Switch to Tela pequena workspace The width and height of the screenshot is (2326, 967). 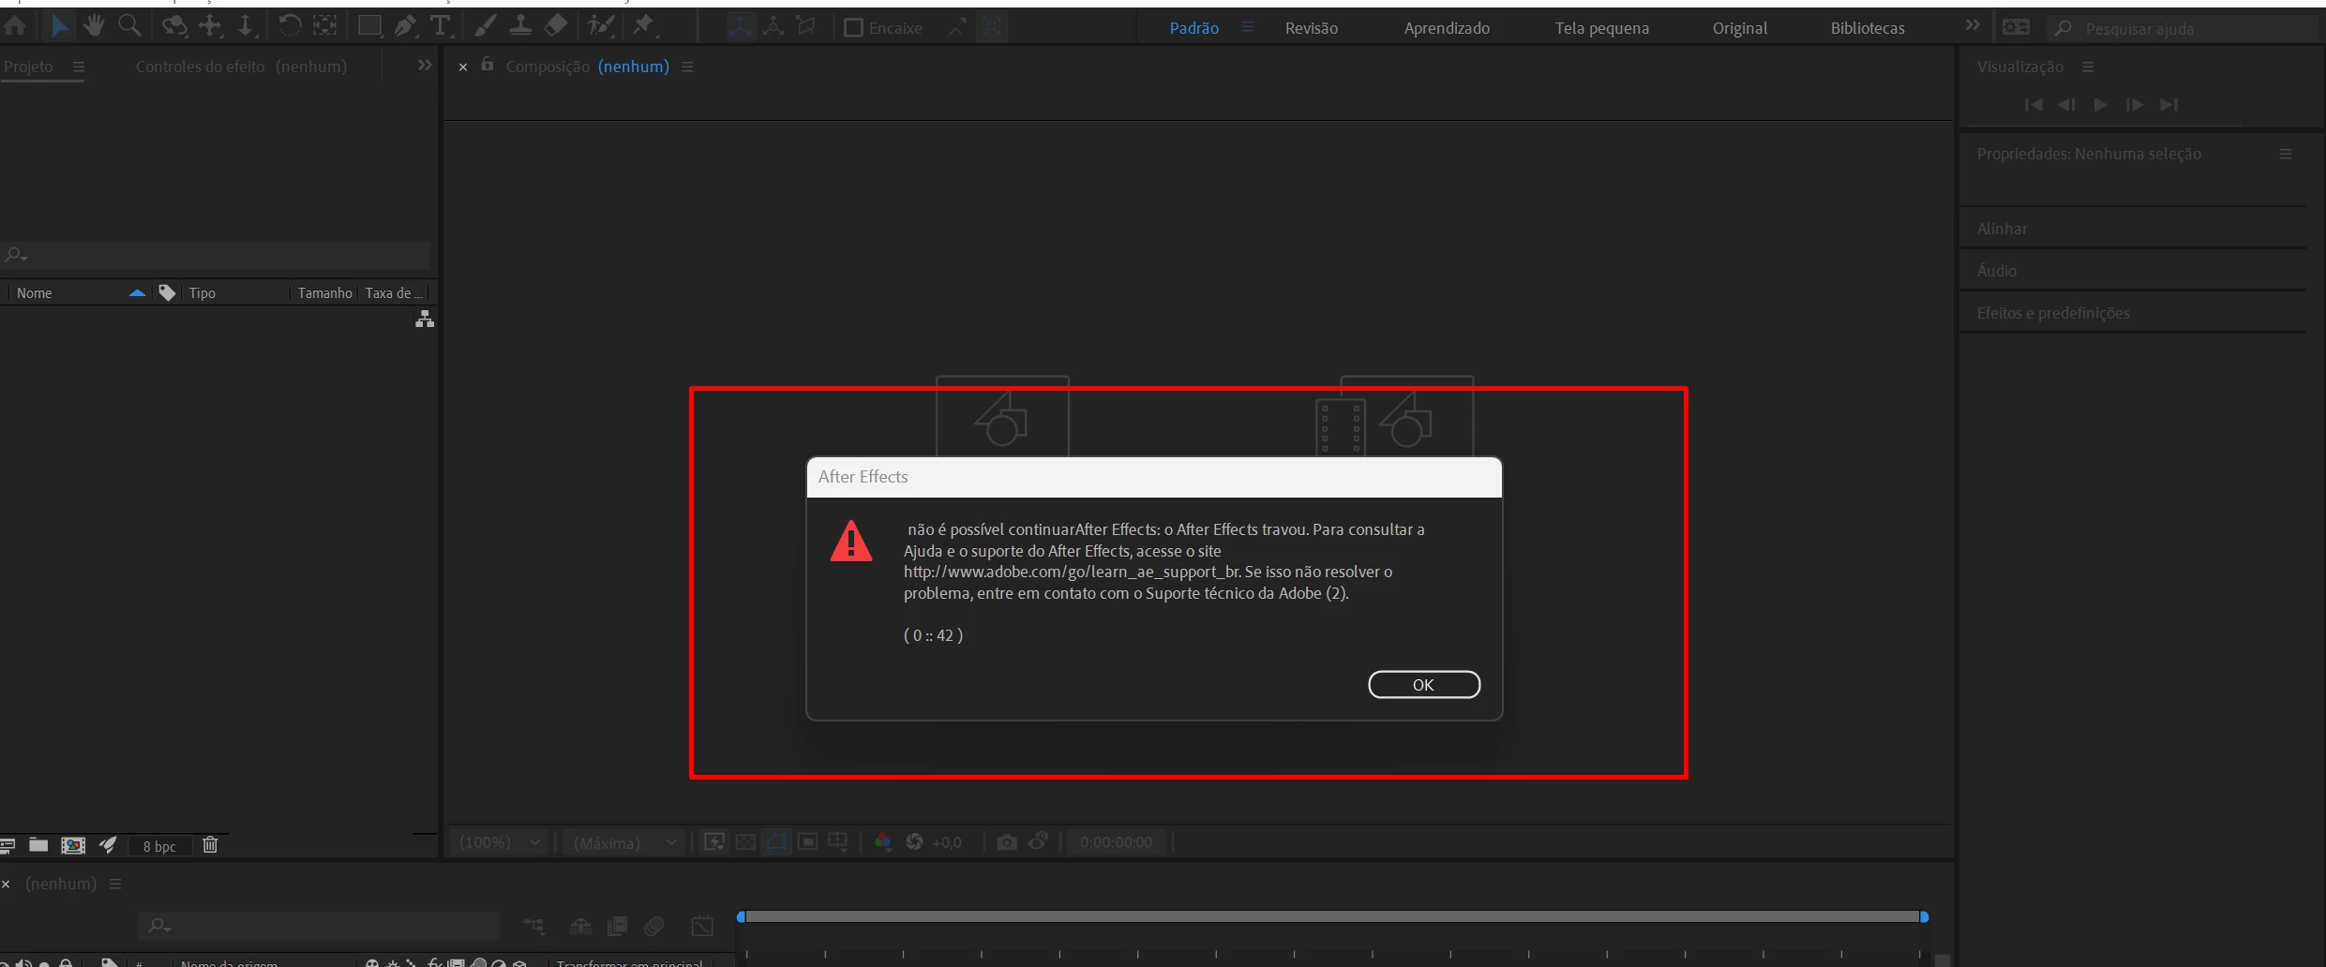(1601, 28)
